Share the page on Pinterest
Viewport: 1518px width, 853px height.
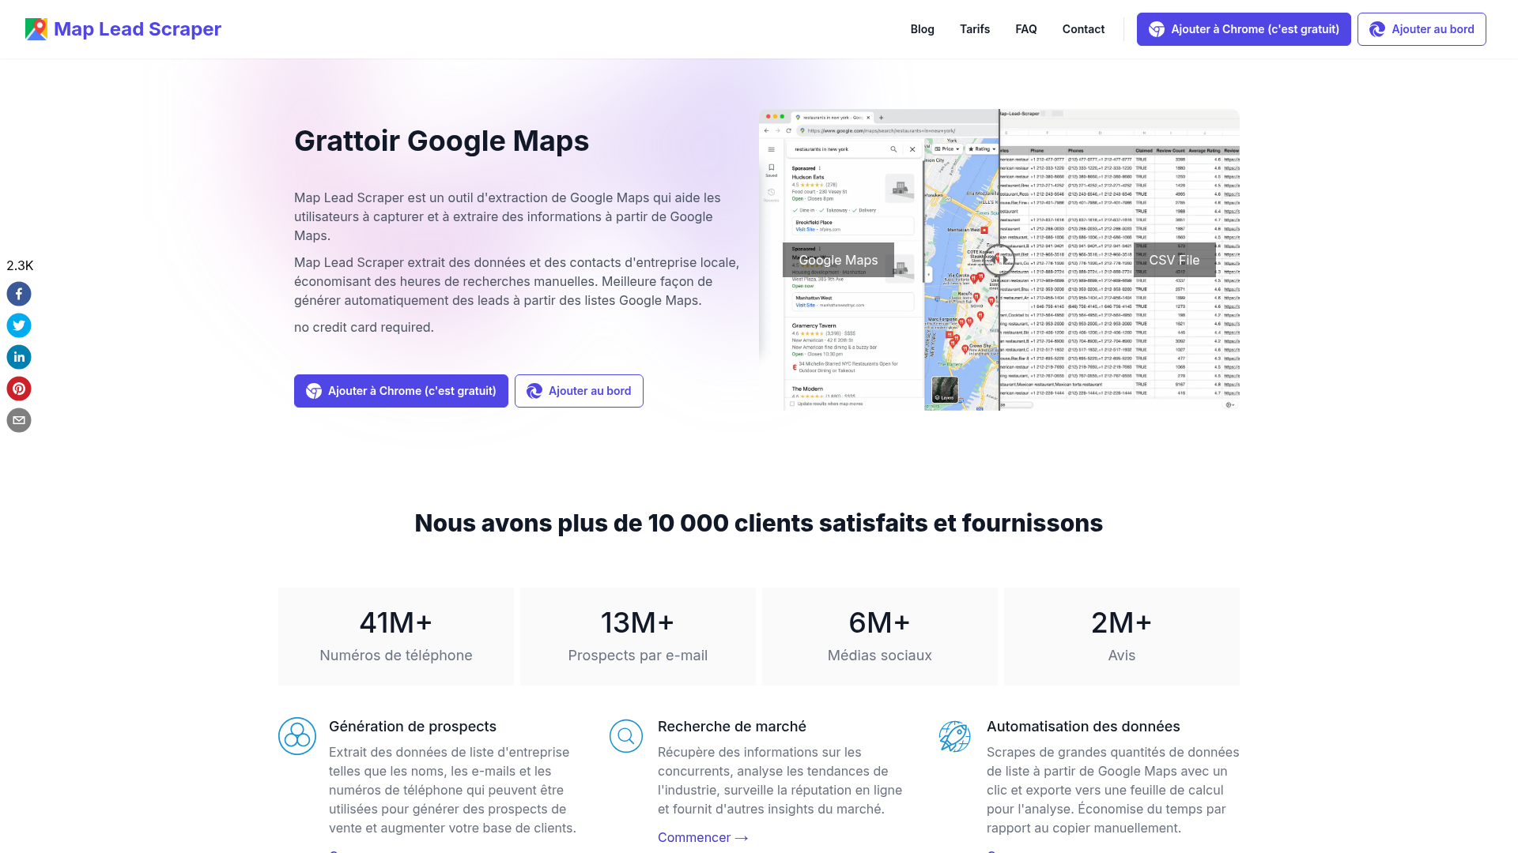tap(19, 389)
